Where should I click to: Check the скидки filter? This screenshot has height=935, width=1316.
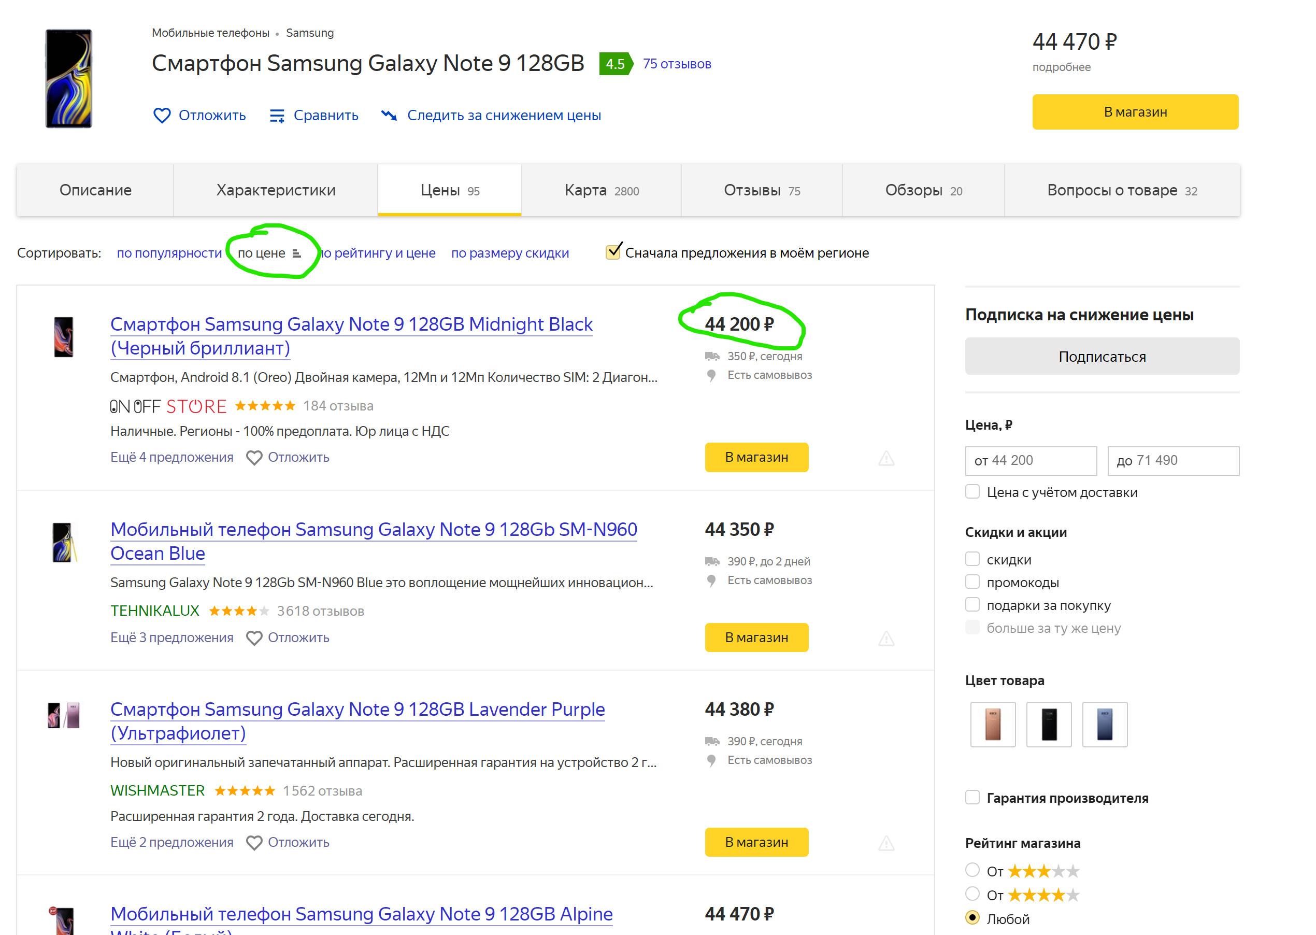coord(972,559)
